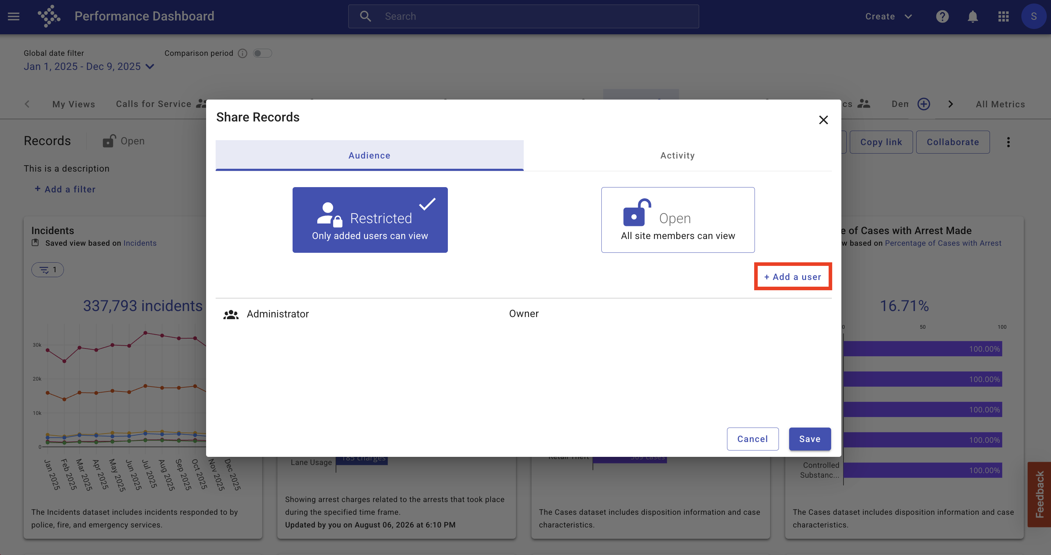Click the Performance Dashboard dotted logo

pyautogui.click(x=49, y=16)
